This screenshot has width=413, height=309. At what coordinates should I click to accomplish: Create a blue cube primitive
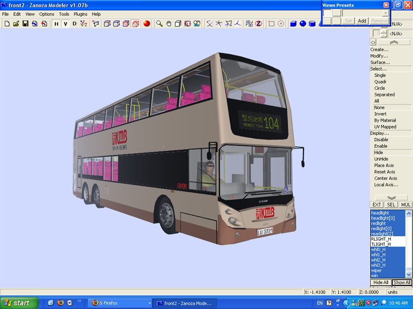tap(293, 24)
